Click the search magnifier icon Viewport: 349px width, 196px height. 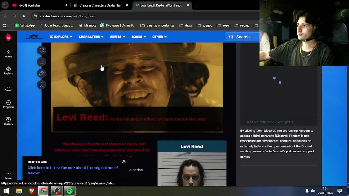(231, 37)
